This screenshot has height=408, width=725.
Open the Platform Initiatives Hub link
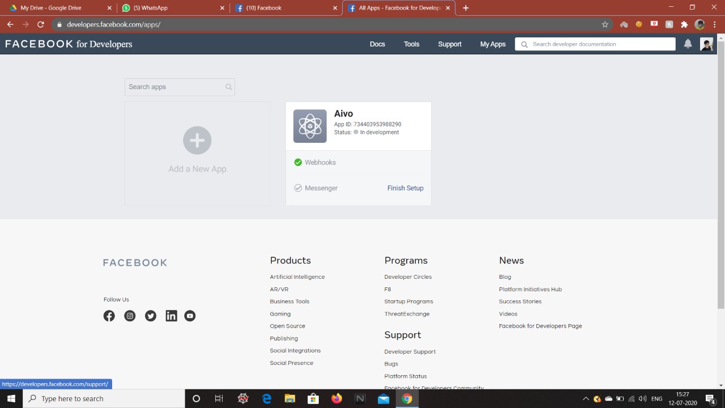pos(530,290)
